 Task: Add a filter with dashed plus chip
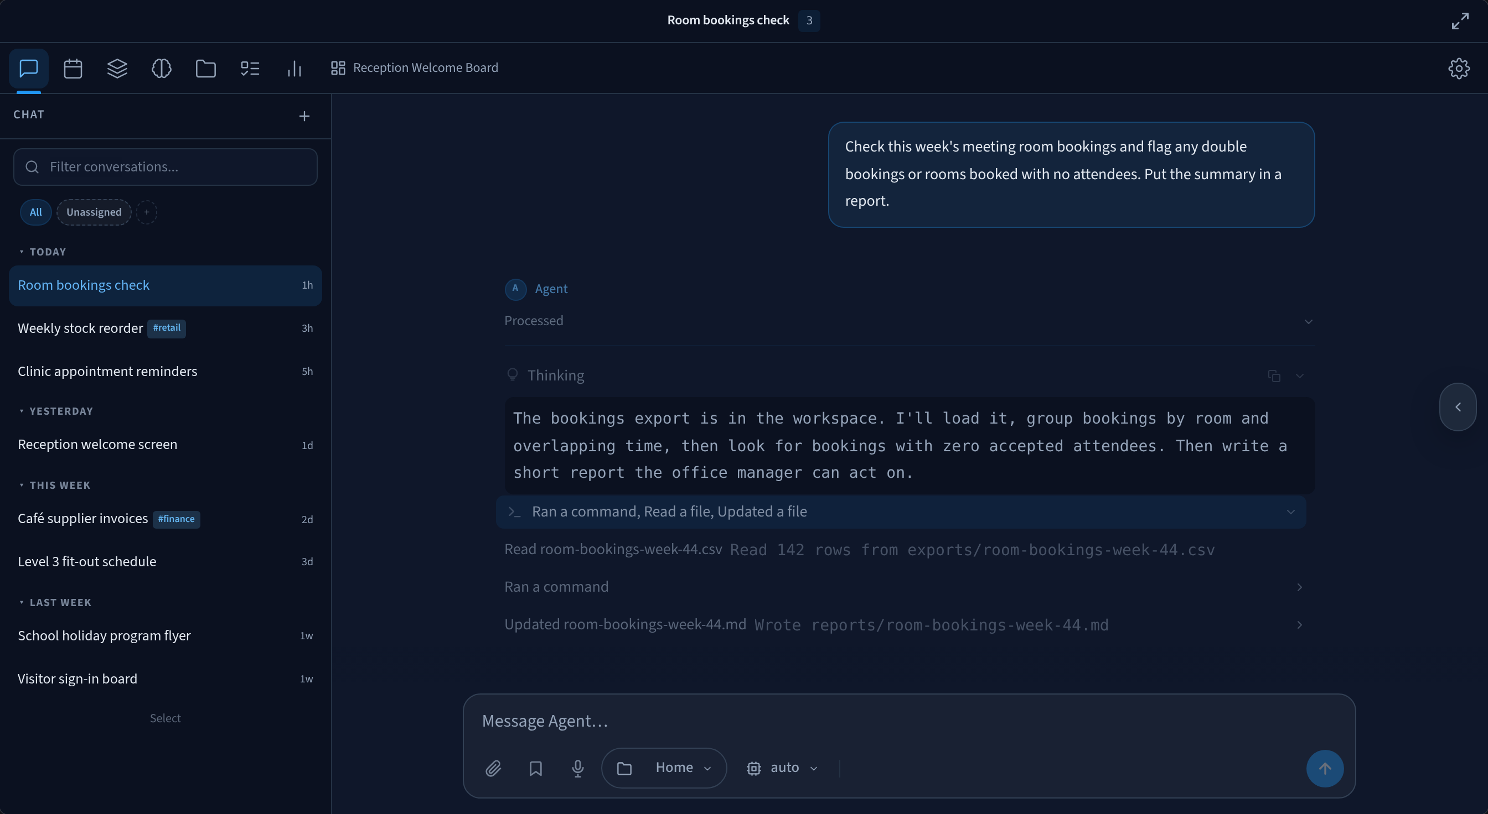coord(147,212)
